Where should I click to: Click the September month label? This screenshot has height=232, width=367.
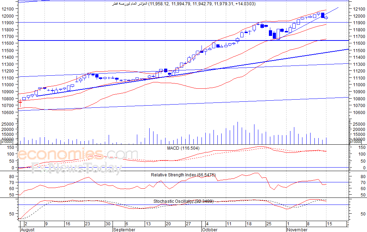(124, 230)
